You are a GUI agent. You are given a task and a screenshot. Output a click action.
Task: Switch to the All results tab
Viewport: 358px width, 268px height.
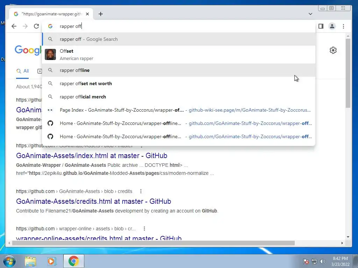tap(22, 71)
